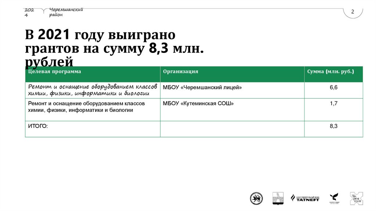Click the TATNEFT charity fund logo

point(305,198)
